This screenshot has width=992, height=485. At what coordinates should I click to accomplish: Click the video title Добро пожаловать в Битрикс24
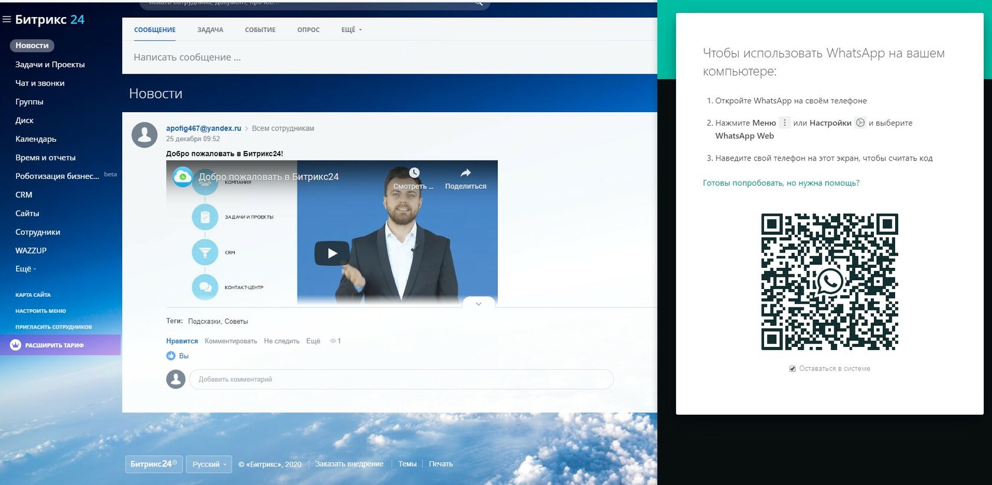269,176
